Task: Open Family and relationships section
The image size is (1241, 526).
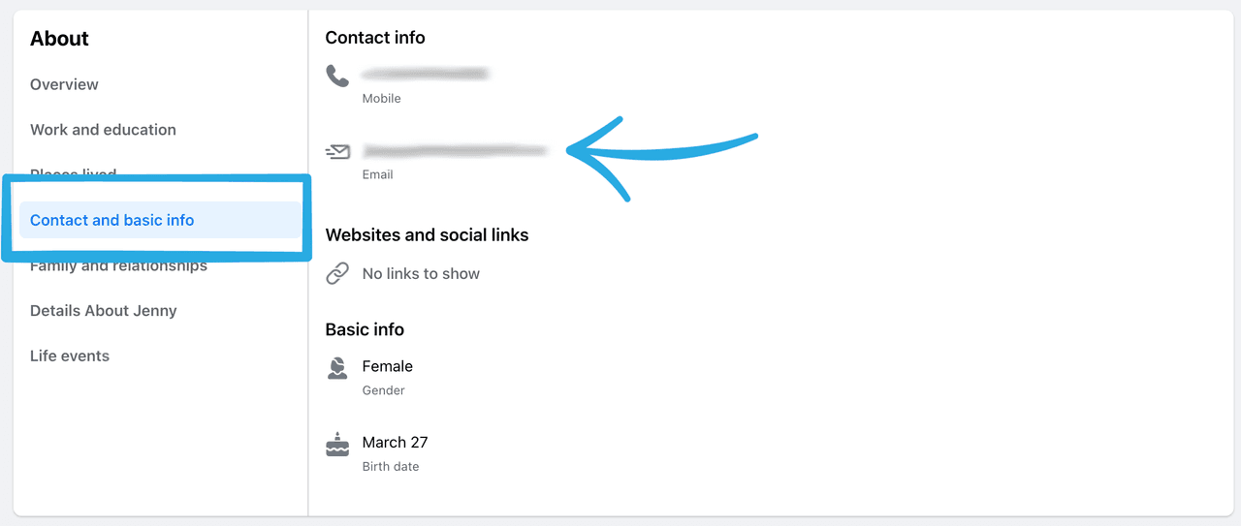Action: (118, 266)
